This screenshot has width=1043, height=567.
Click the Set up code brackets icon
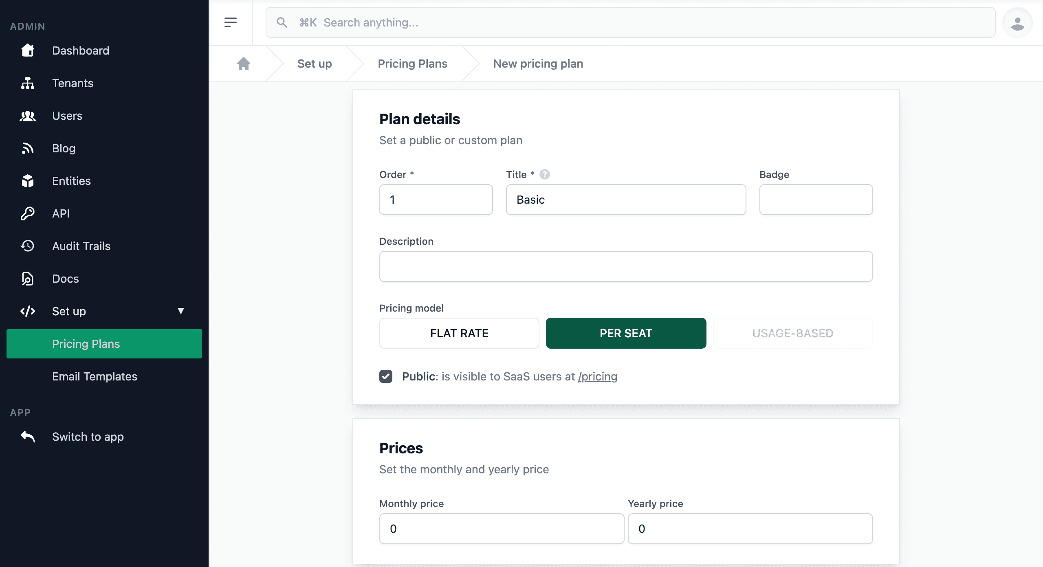pos(28,311)
